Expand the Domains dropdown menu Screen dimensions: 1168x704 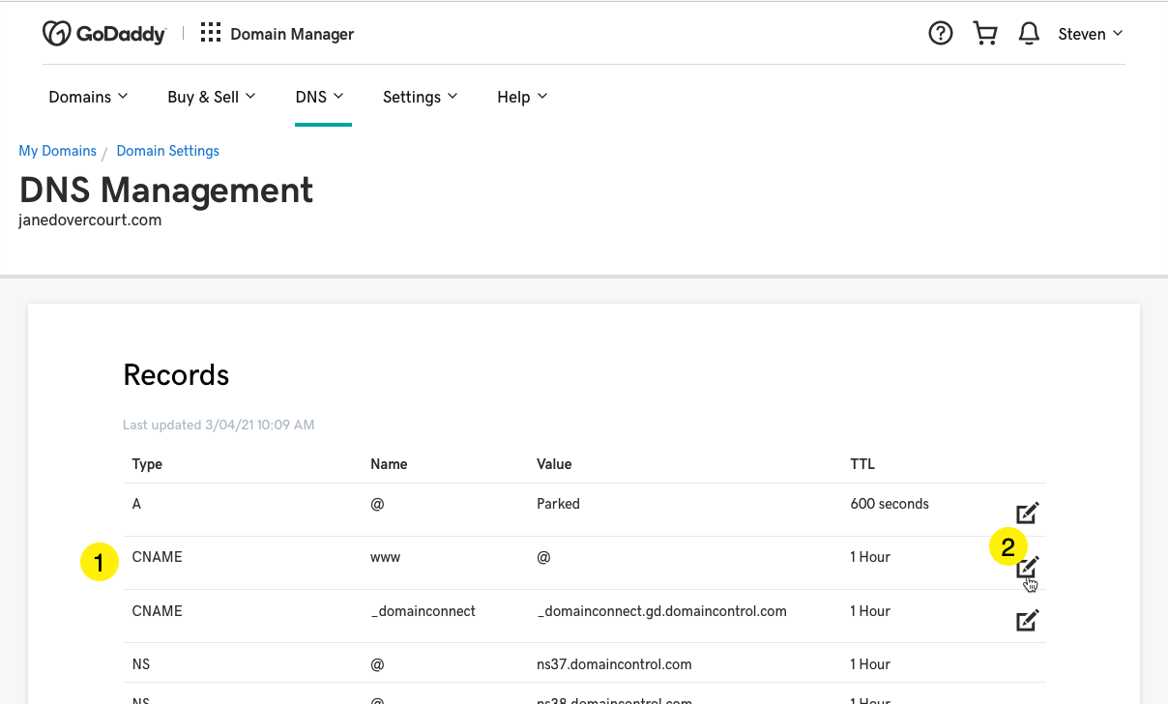pyautogui.click(x=88, y=97)
